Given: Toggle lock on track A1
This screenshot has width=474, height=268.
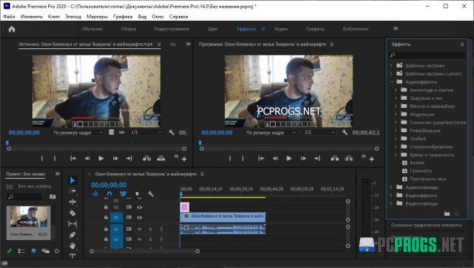Looking at the screenshot, I should point(106,229).
